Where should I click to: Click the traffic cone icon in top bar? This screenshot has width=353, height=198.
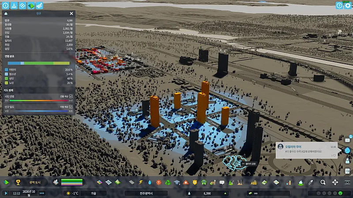click(14, 5)
